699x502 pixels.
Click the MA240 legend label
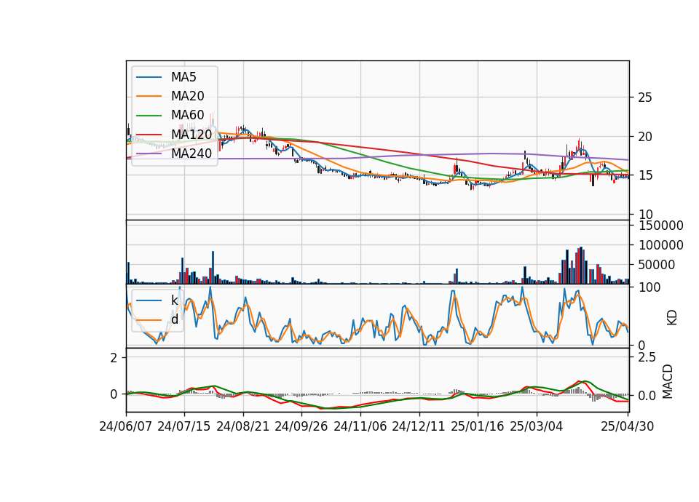[x=191, y=154]
